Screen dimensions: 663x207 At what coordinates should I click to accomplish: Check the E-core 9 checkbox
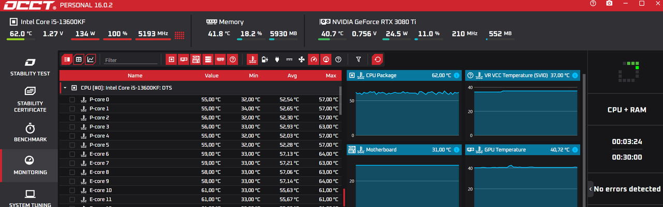[x=72, y=181]
